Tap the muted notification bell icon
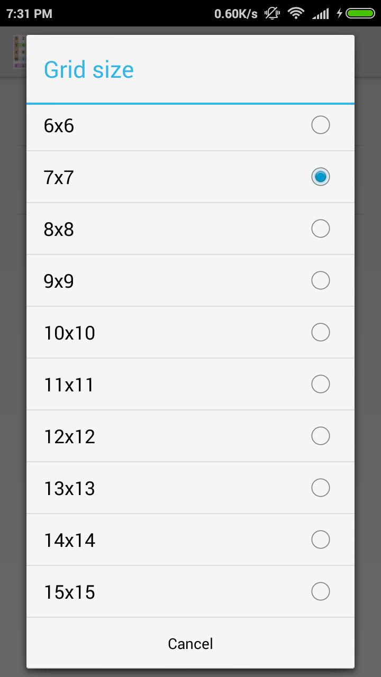The height and width of the screenshot is (677, 381). [273, 13]
